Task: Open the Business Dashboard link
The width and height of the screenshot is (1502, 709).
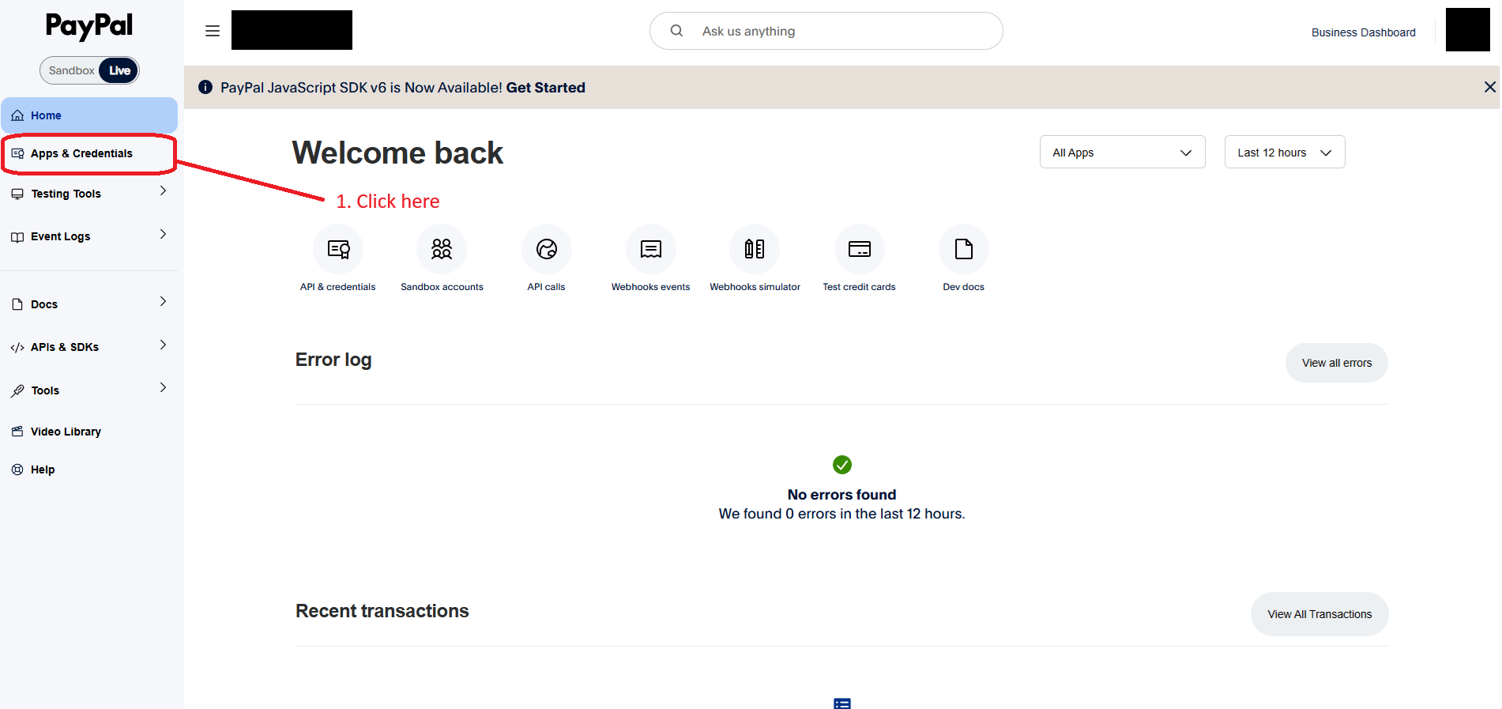Action: click(1364, 32)
